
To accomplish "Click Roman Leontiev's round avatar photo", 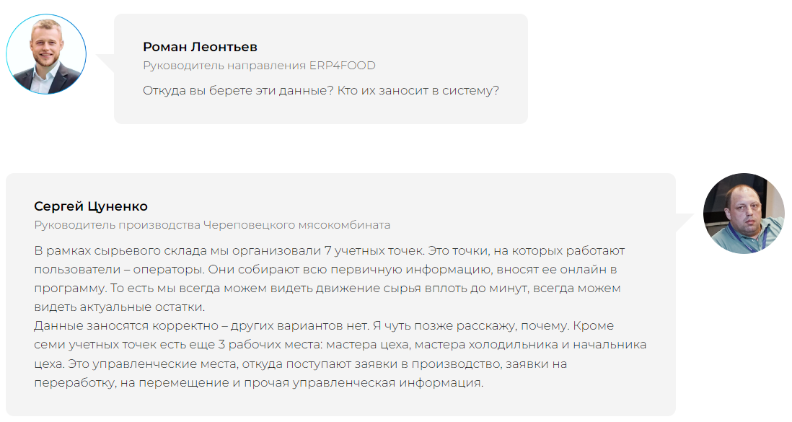I will [x=46, y=54].
